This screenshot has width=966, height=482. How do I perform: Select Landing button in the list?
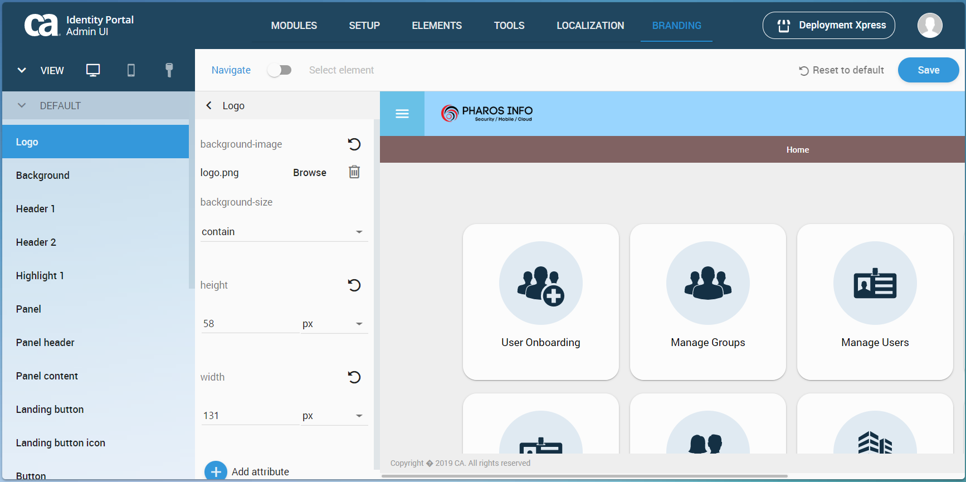96,409
